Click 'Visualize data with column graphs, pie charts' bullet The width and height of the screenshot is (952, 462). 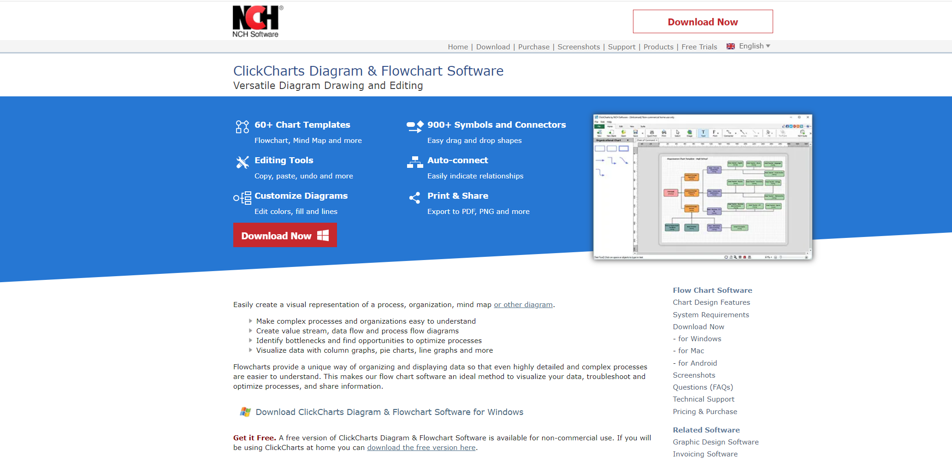[x=374, y=350]
